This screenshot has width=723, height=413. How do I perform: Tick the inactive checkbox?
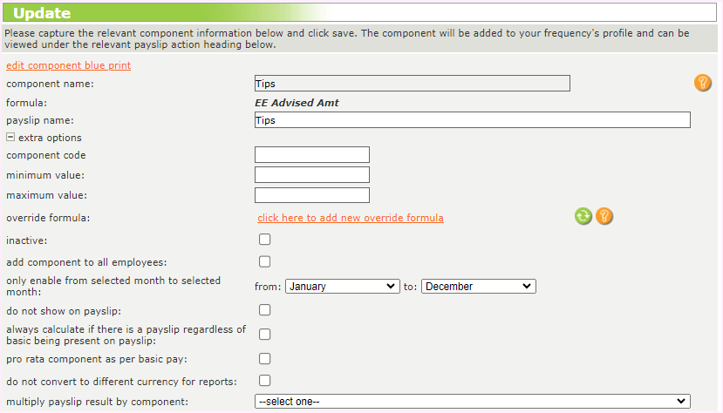pyautogui.click(x=265, y=240)
